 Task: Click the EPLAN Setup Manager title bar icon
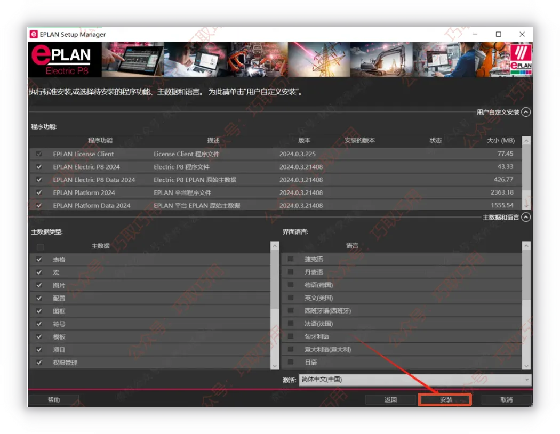[34, 34]
